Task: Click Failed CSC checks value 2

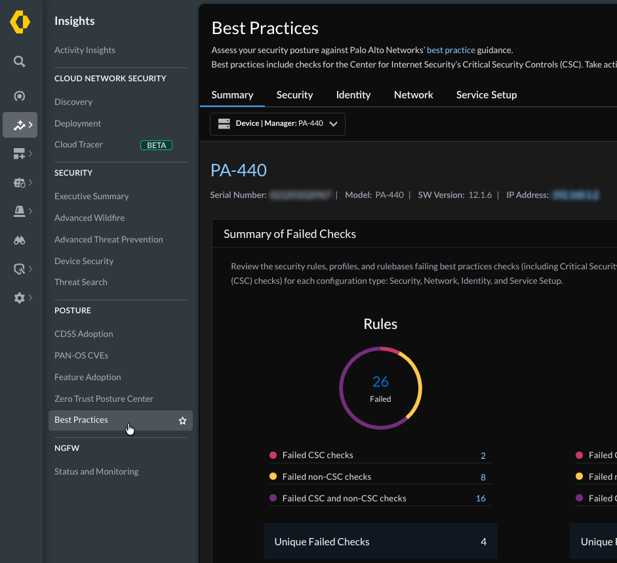Action: point(483,456)
